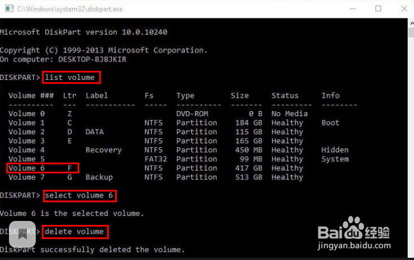
Task: Click the 'Size' column header
Action: coord(240,95)
